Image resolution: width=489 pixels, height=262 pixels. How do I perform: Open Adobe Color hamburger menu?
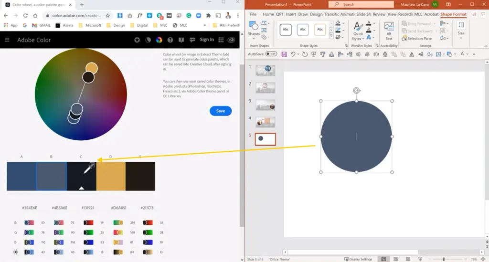pos(7,40)
